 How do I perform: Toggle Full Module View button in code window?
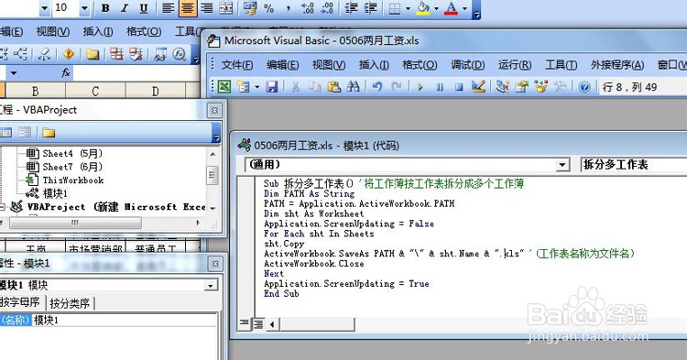(x=258, y=323)
